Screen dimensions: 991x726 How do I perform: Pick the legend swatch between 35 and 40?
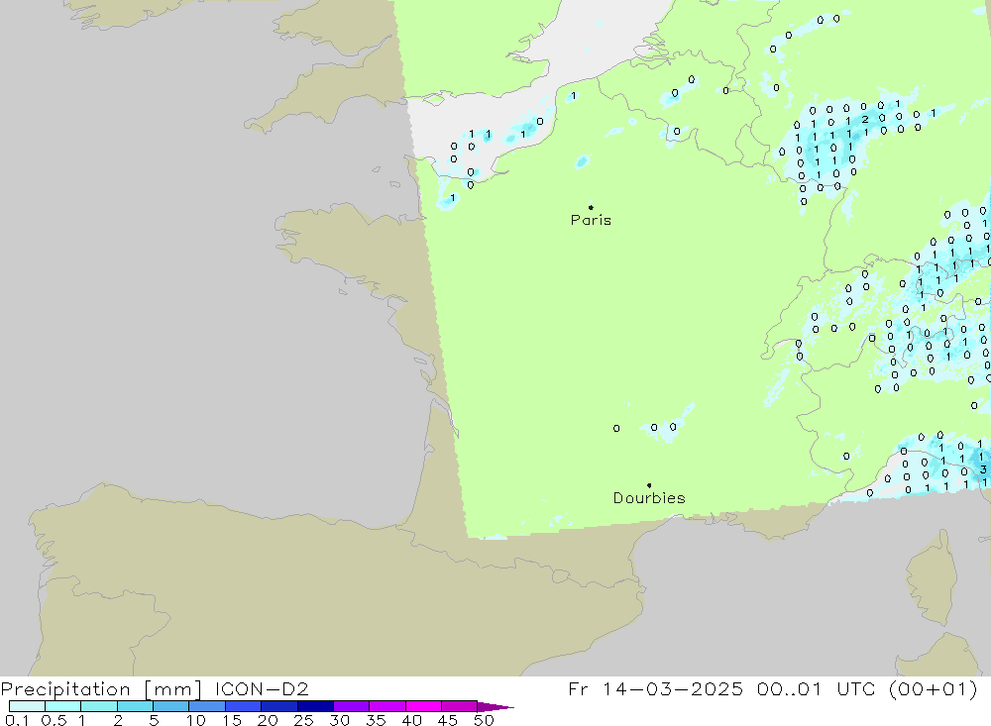tap(387, 706)
